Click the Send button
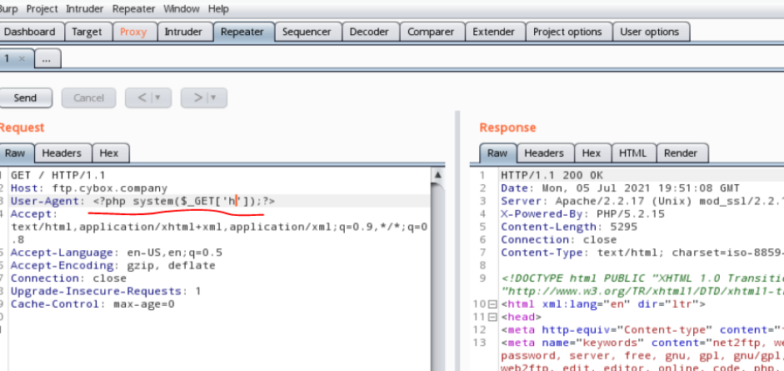 (25, 98)
